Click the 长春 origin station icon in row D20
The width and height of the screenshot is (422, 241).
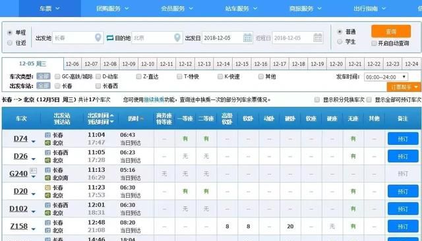tap(47, 188)
